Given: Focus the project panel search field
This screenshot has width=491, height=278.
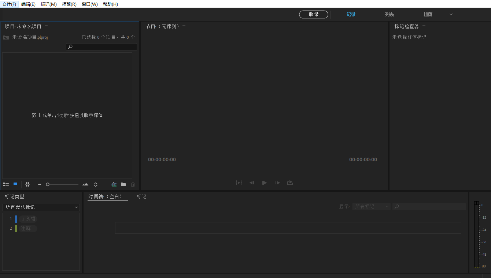Looking at the screenshot, I should [101, 47].
